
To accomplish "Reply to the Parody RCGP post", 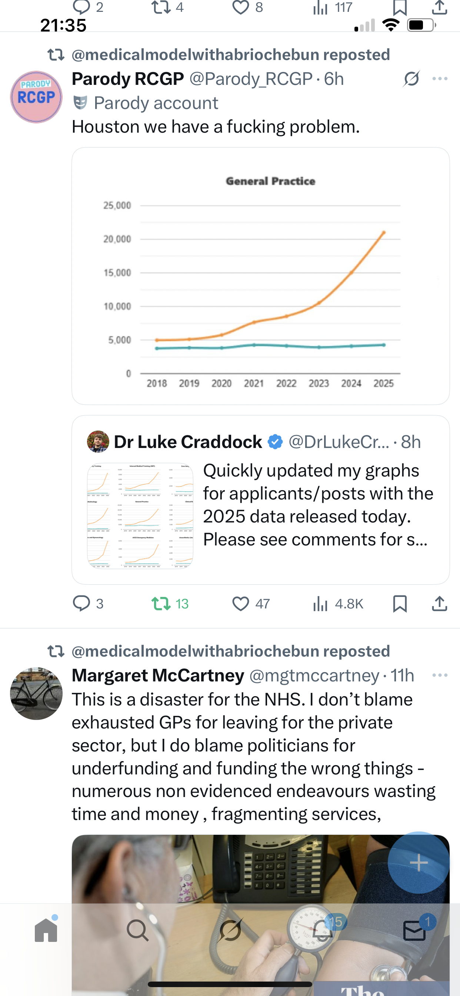I will (x=81, y=604).
